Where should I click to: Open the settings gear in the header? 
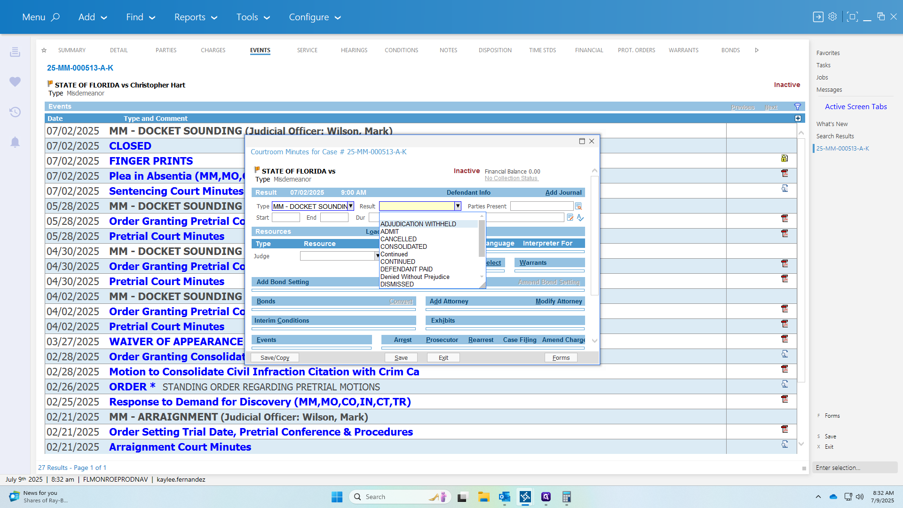tap(832, 16)
